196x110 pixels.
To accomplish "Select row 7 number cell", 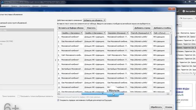I will [59, 64].
